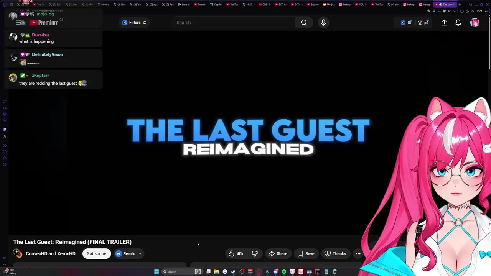The width and height of the screenshot is (491, 276).
Task: Switch to the Love a browser tab
Action: pyautogui.click(x=184, y=5)
